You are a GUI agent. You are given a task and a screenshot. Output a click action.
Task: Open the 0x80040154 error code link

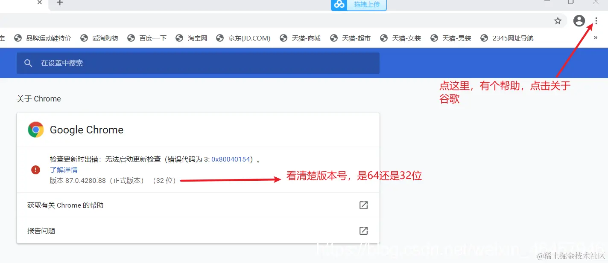point(231,159)
